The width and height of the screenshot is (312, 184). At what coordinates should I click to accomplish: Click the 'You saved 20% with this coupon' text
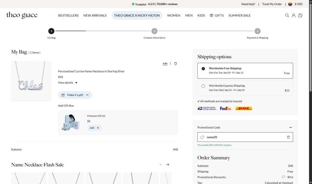[x=214, y=145]
